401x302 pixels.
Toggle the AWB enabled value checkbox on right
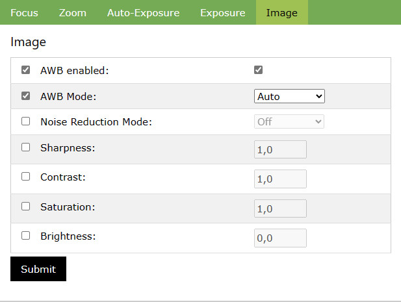(x=258, y=70)
